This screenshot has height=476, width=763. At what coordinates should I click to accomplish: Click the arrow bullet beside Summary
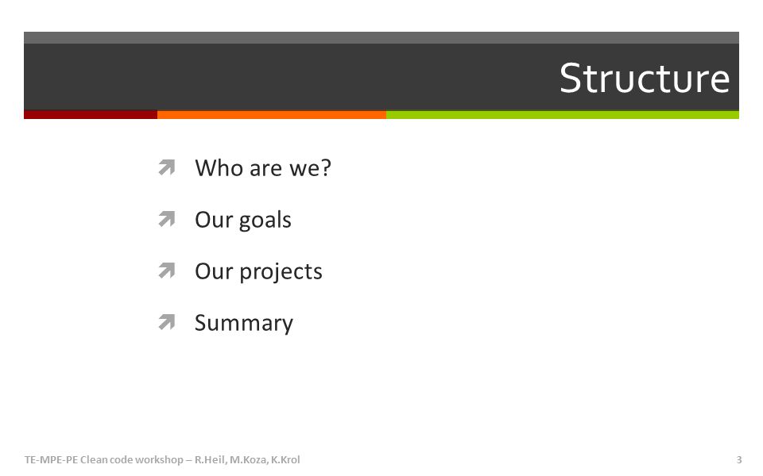click(x=166, y=322)
